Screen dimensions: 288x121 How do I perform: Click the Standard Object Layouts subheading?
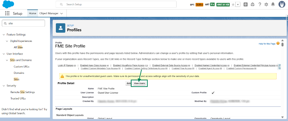coord(70,115)
